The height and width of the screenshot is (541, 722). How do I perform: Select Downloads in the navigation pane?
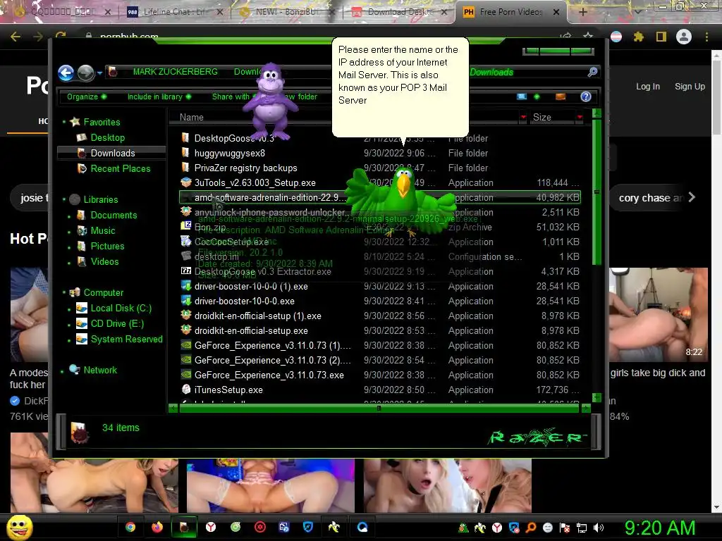[x=112, y=153]
